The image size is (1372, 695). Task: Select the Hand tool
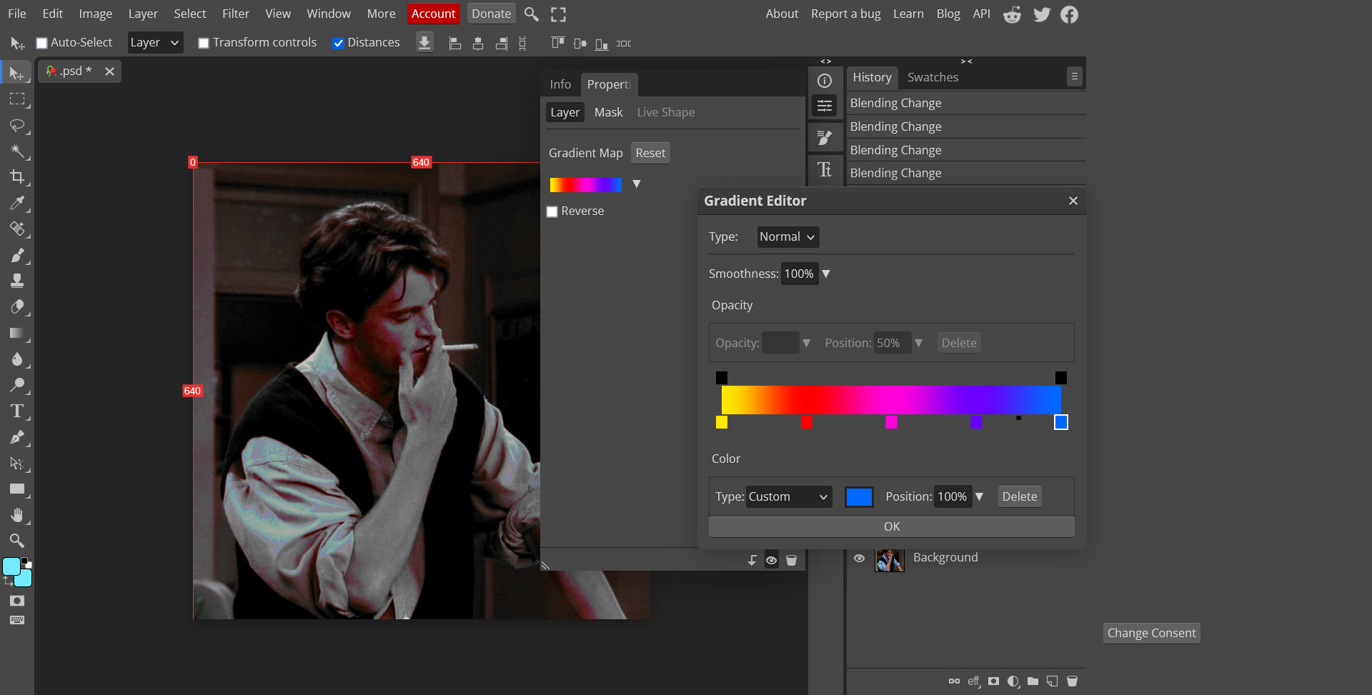pyautogui.click(x=17, y=515)
